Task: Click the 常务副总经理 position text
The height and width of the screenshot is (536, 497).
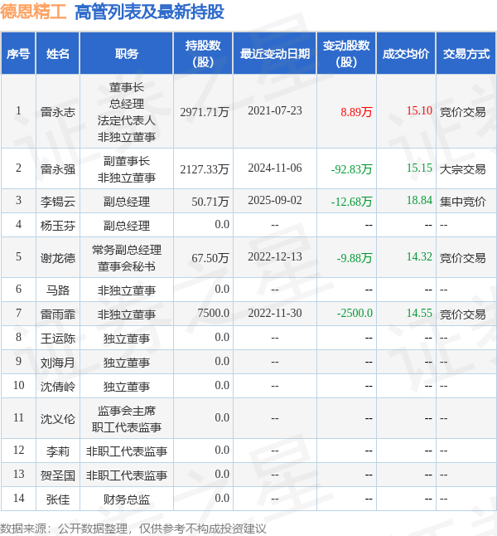Action: (127, 250)
